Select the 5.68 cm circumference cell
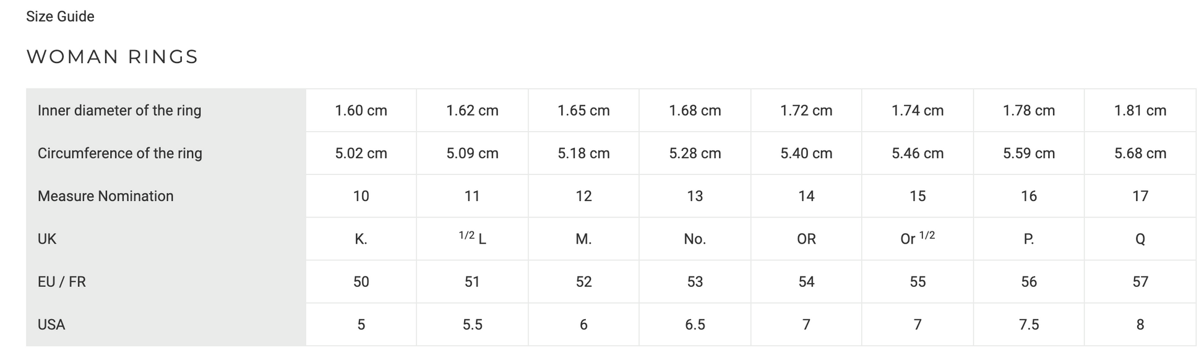Screen dimensions: 1204x363 click(1140, 153)
